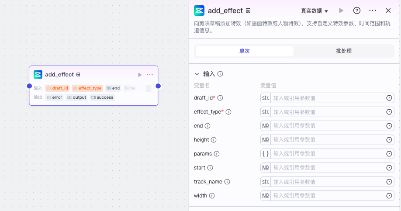Open the 真实数据 dropdown
Viewport: 401px width, 211px height.
click(315, 11)
